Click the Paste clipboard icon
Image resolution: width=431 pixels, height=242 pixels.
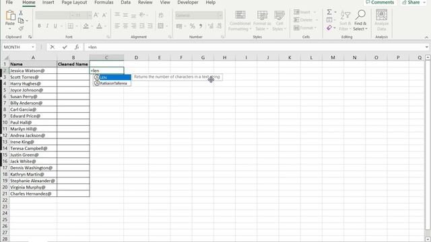[x=10, y=16]
